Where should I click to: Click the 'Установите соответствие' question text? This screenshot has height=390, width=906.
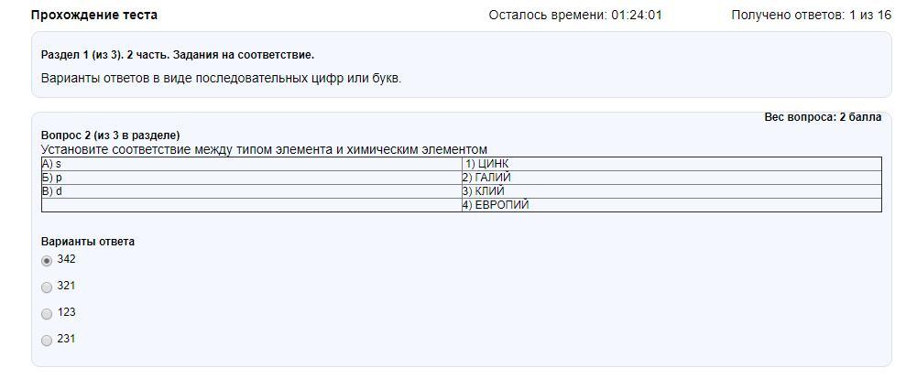tap(264, 149)
